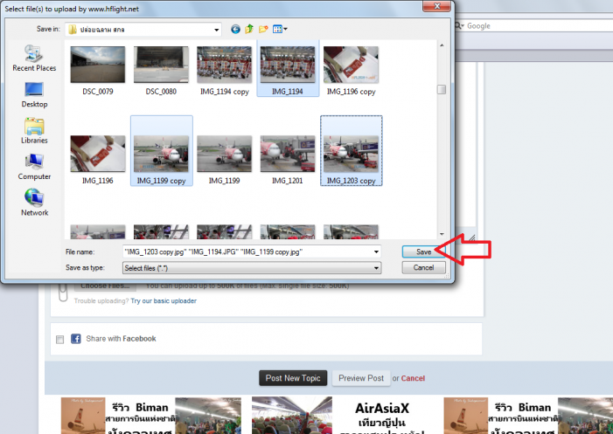Enable Share with Facebook checkbox
The width and height of the screenshot is (613, 434).
[x=59, y=339]
